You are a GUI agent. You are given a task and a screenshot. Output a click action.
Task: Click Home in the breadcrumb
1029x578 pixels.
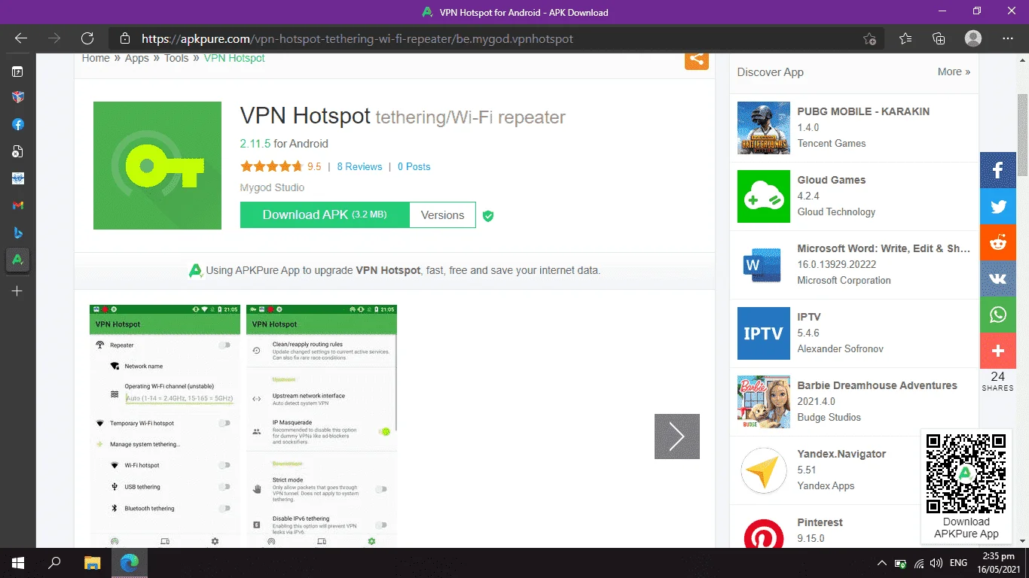(x=96, y=58)
